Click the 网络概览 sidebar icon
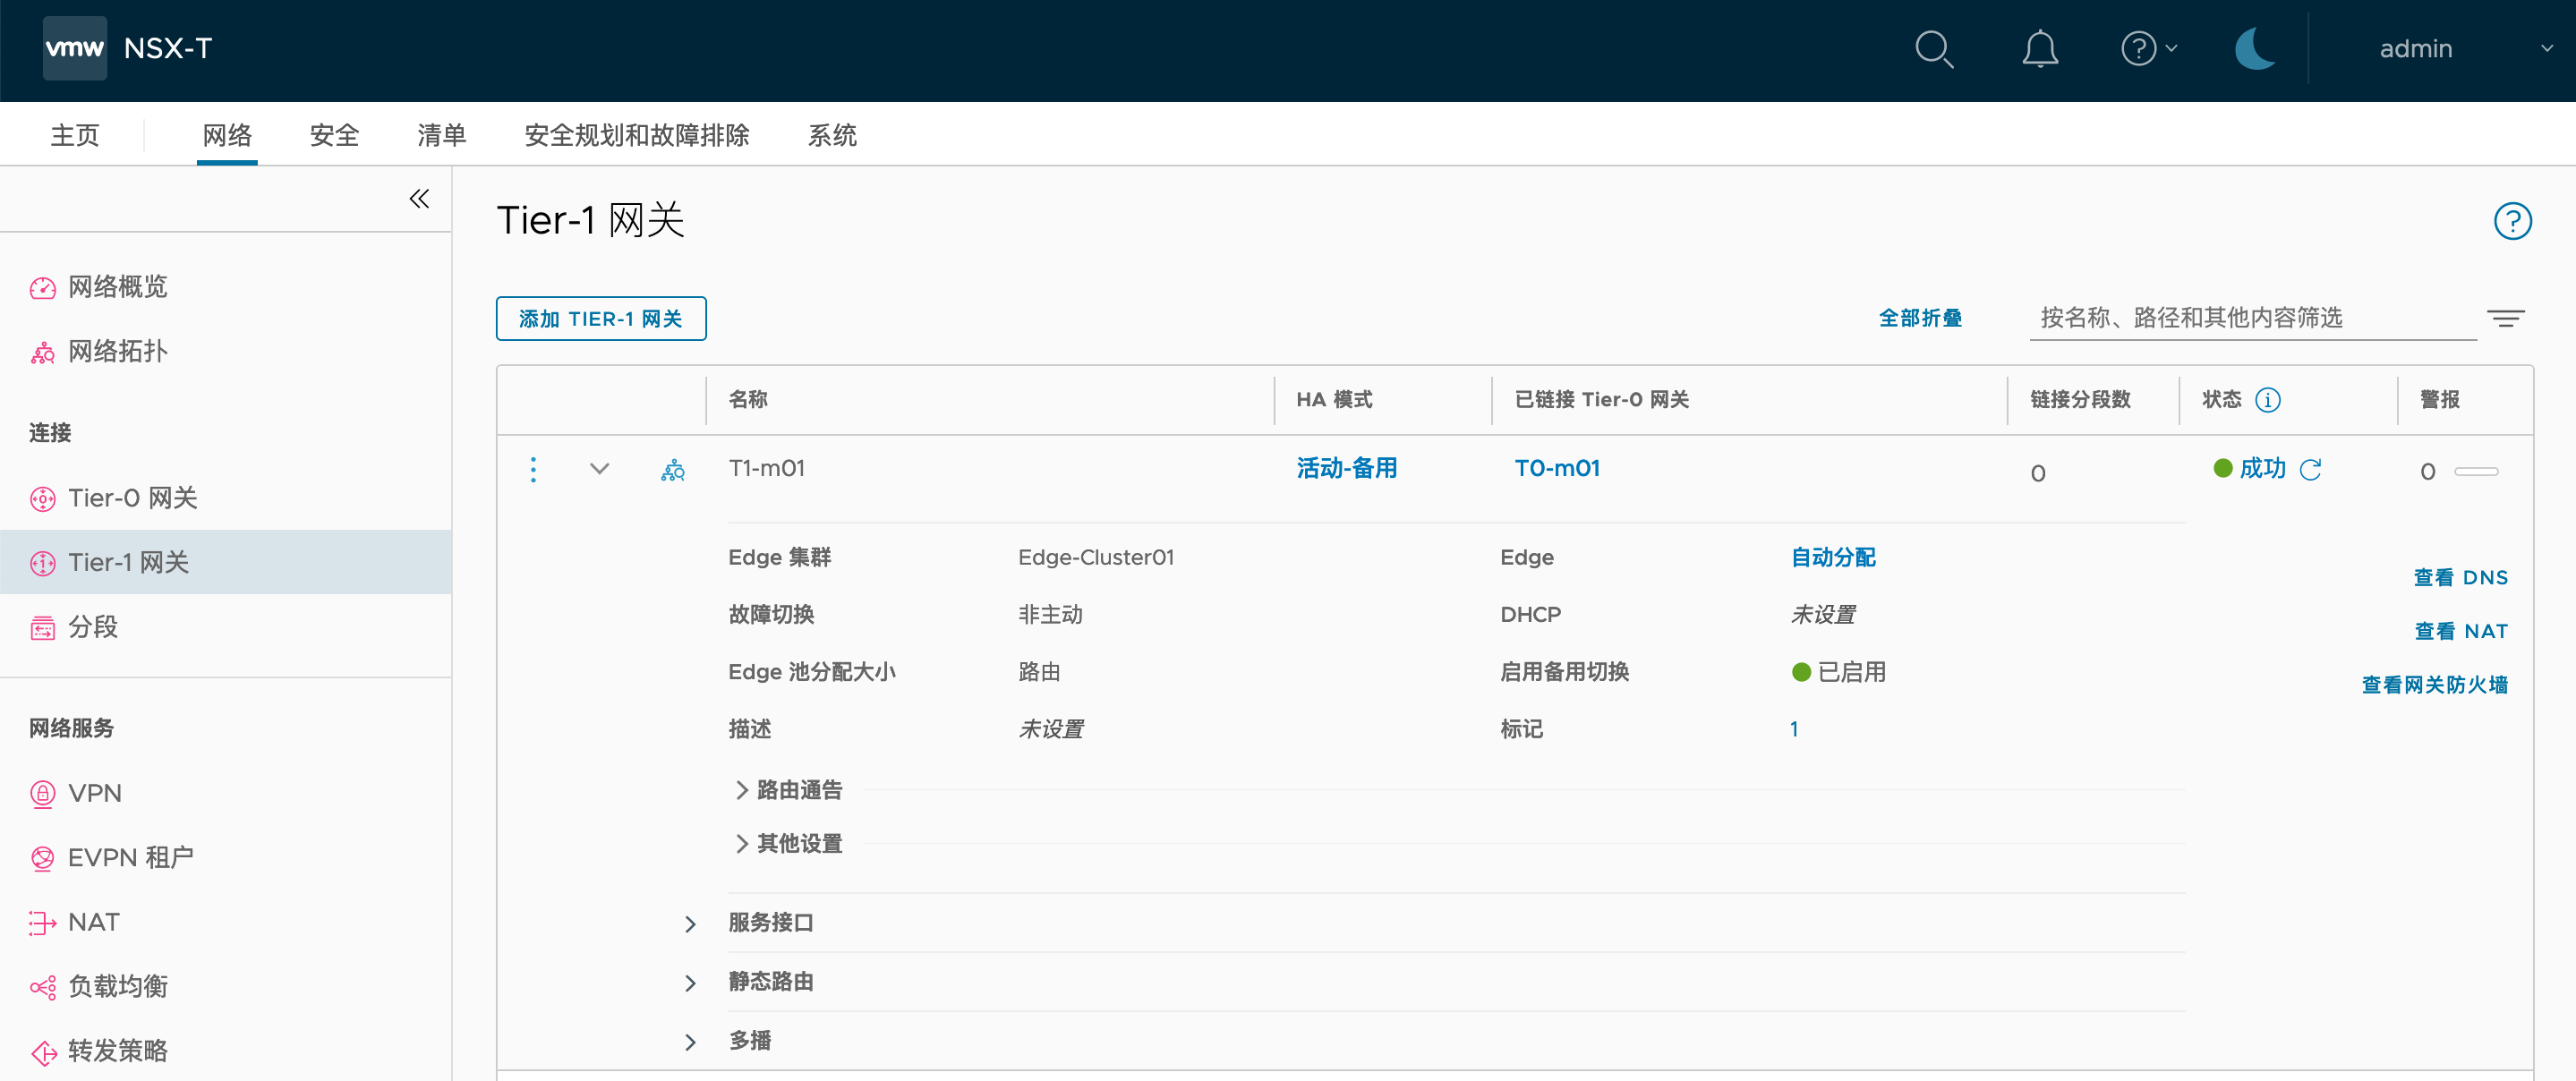 [x=43, y=288]
